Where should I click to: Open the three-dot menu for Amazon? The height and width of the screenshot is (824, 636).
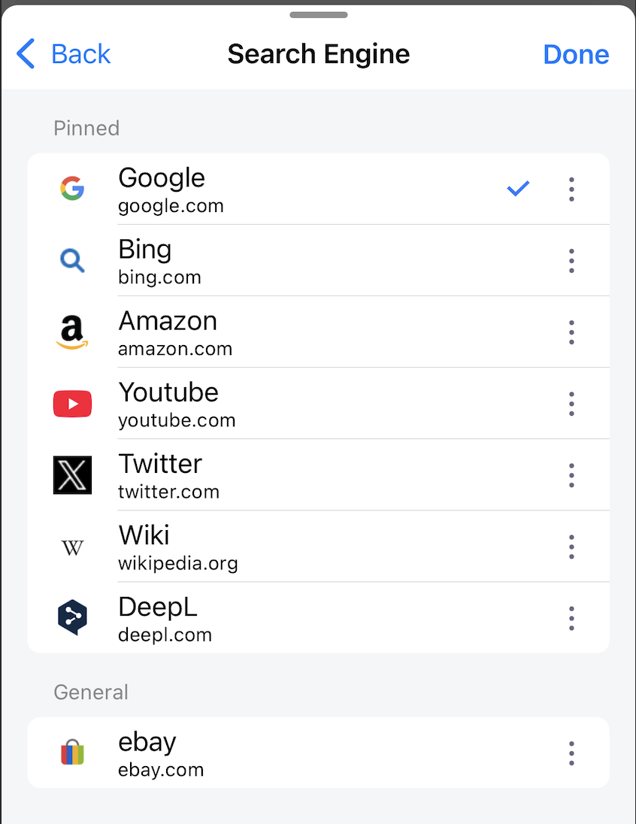click(571, 332)
